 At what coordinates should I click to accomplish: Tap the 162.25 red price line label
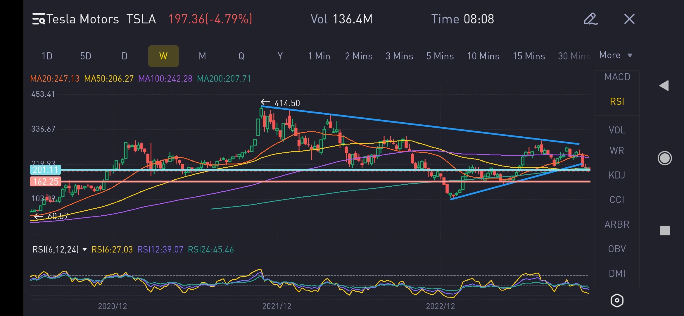point(46,181)
